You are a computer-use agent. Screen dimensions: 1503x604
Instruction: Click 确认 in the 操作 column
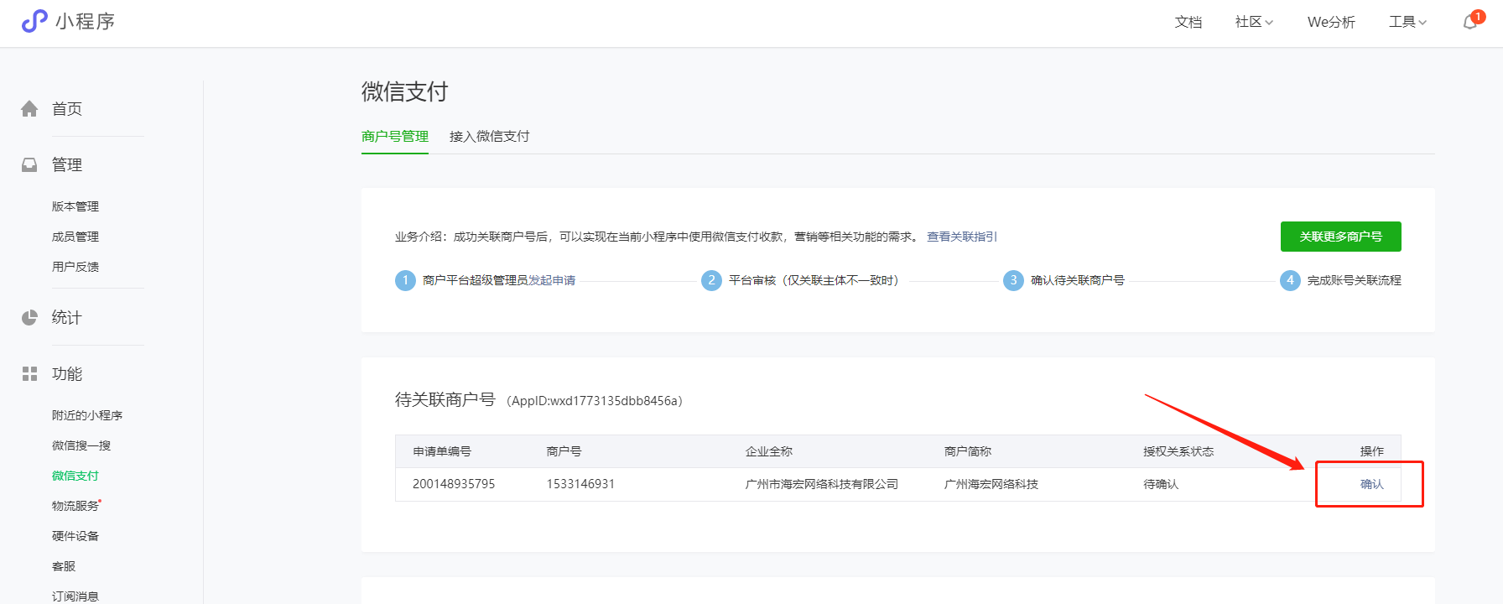[x=1372, y=484]
